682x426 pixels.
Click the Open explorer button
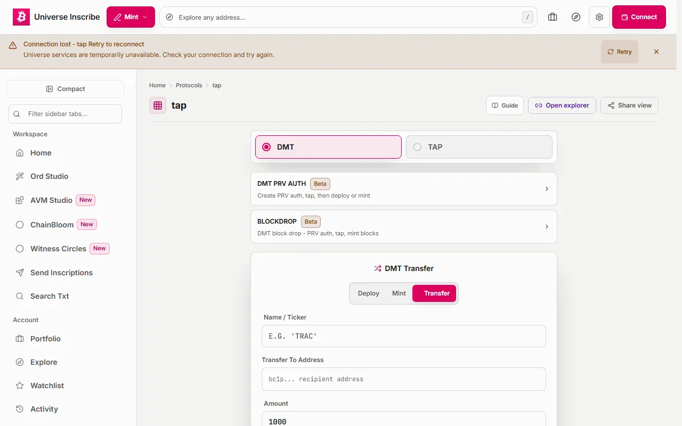click(562, 105)
